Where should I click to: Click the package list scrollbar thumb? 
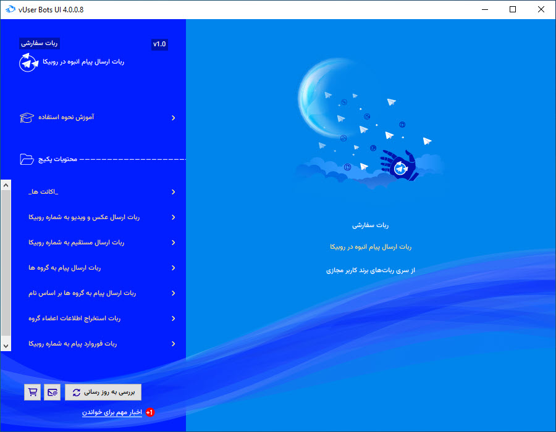pyautogui.click(x=6, y=263)
